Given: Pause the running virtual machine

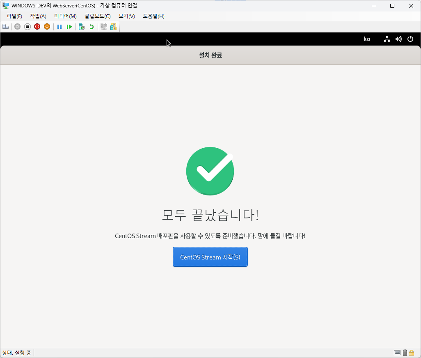Looking at the screenshot, I should [x=59, y=27].
